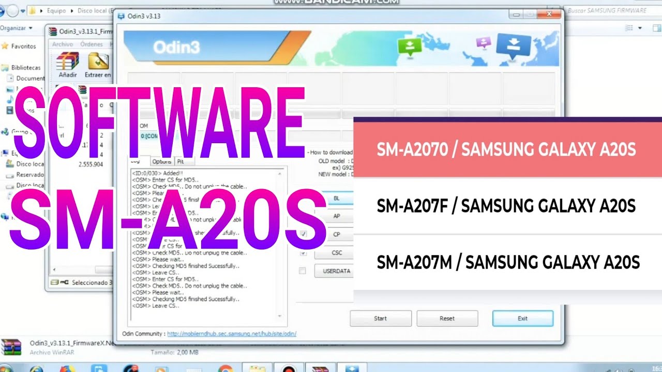
Task: Click the Odin3 v3.13 title bar icon
Action: (121, 16)
